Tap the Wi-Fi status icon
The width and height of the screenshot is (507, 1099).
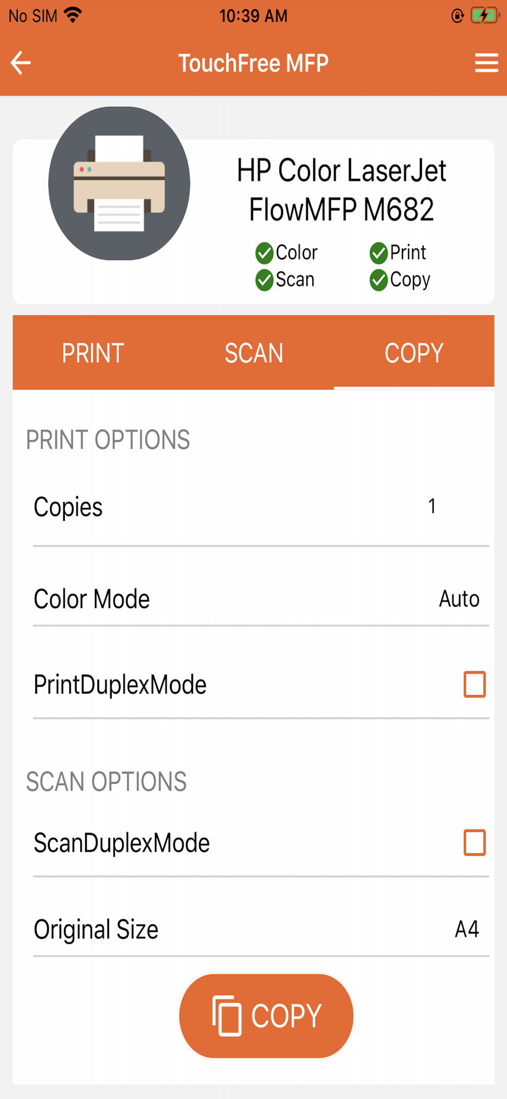[73, 15]
